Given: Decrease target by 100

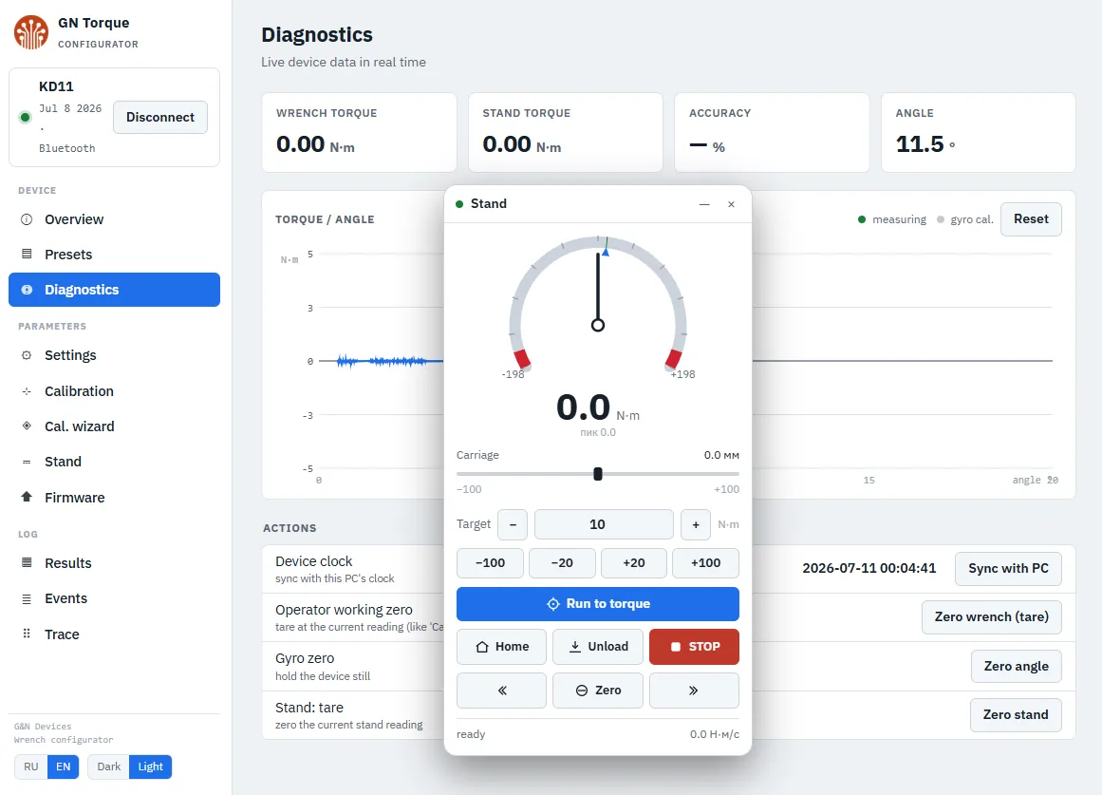Looking at the screenshot, I should pos(490,563).
